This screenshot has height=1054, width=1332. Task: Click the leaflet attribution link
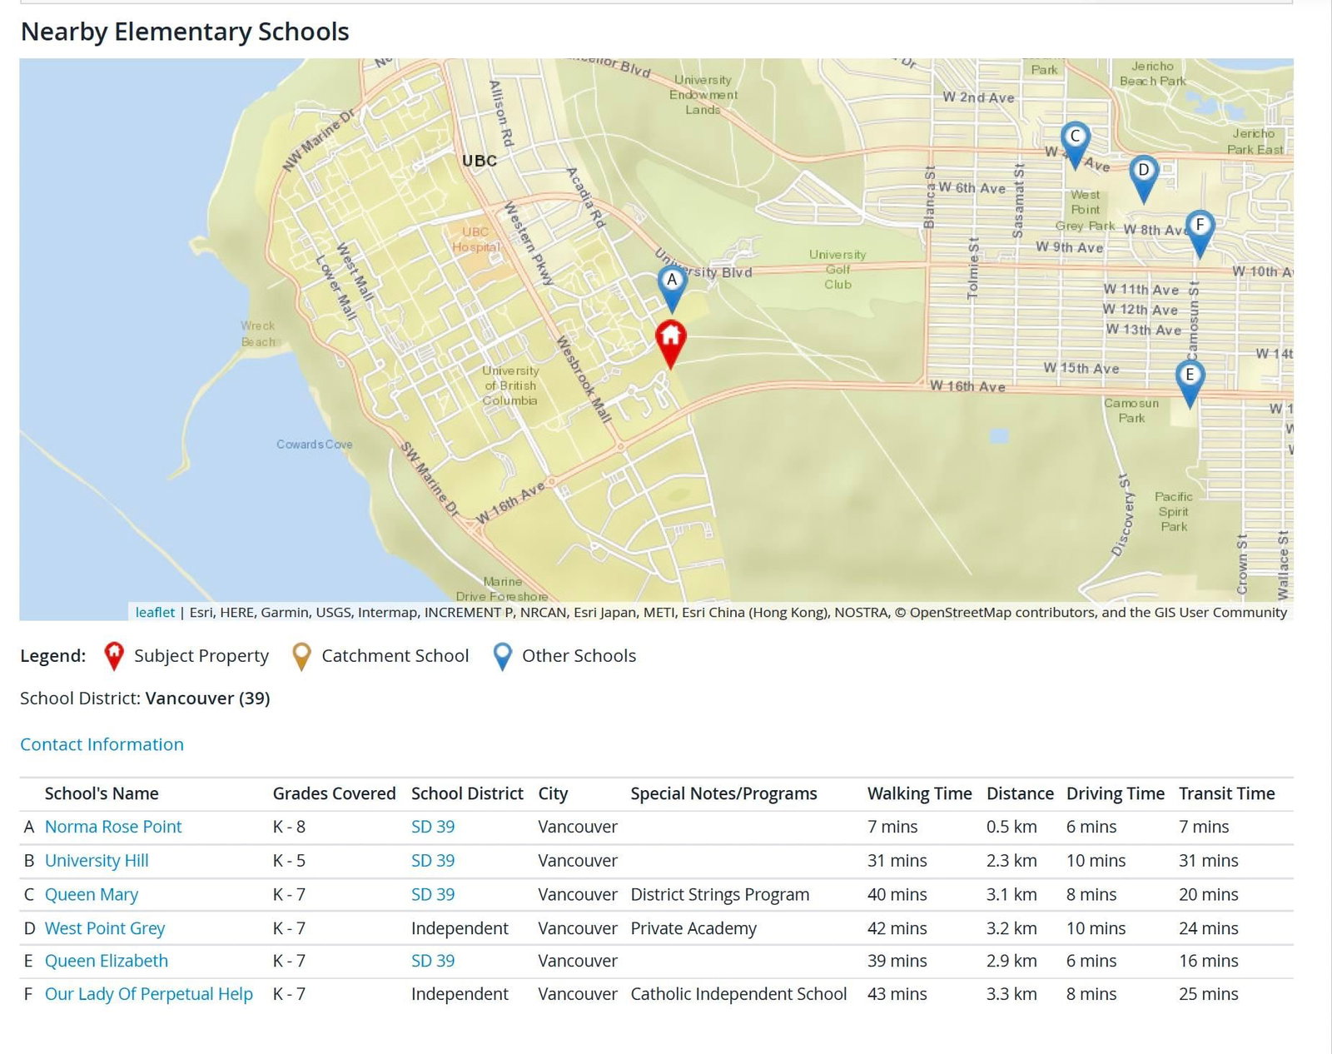click(x=155, y=612)
